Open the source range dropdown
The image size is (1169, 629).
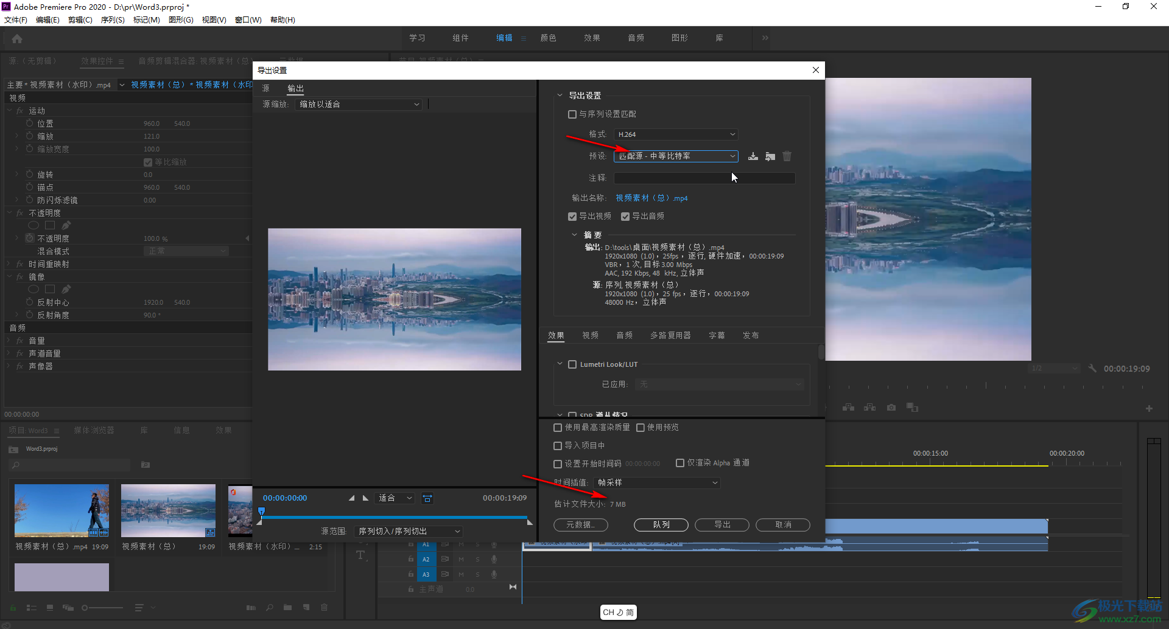409,532
